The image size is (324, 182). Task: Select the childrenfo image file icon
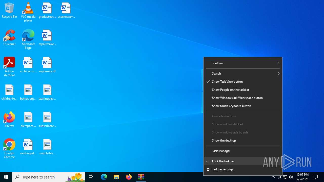click(9, 93)
